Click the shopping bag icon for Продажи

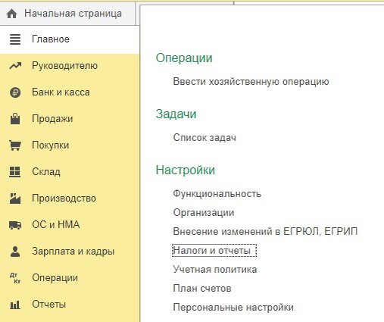[x=15, y=119]
